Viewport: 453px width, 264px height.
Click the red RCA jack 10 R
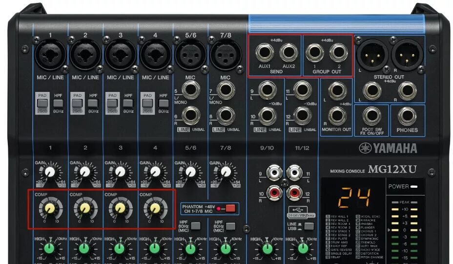point(274,193)
